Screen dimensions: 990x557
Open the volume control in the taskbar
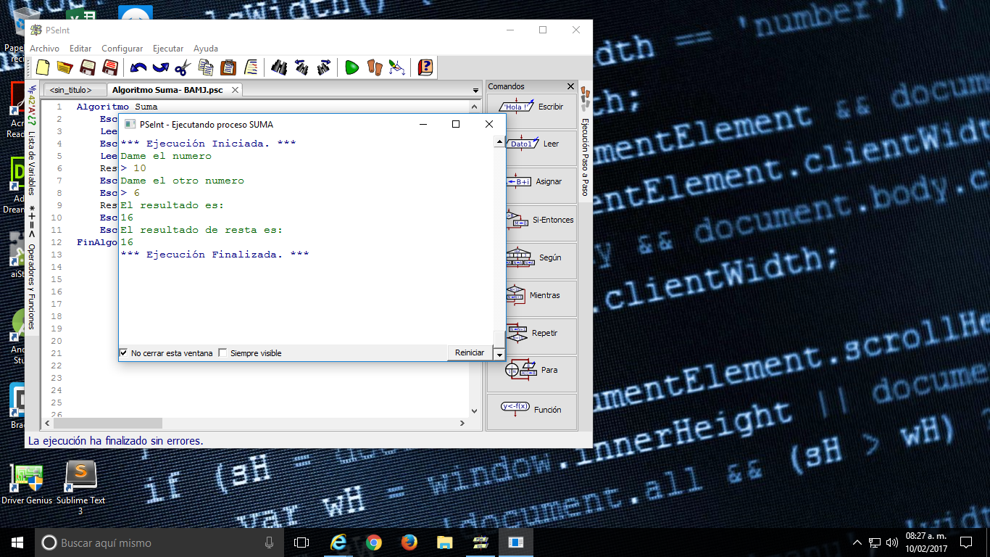tap(891, 542)
